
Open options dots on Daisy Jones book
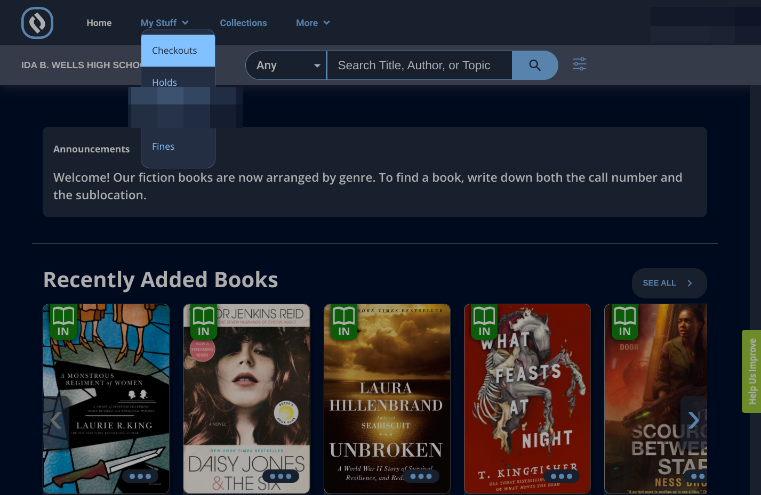click(x=281, y=476)
